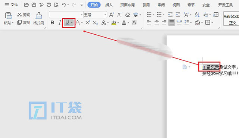This screenshot has width=239, height=138.
Task: Click the borders grid icon
Action: click(208, 23)
